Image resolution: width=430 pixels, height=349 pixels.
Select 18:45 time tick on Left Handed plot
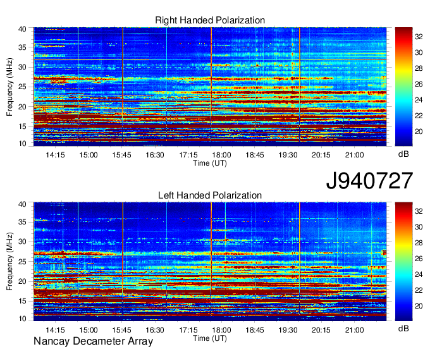click(254, 330)
